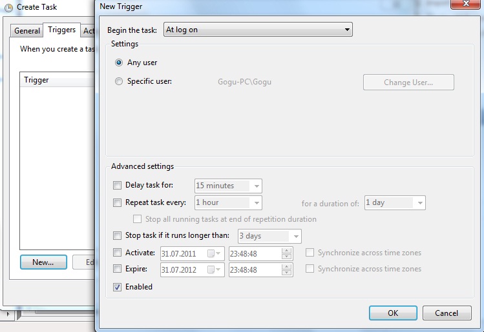Select the Any user radio button
The width and height of the screenshot is (484, 332).
tap(119, 63)
